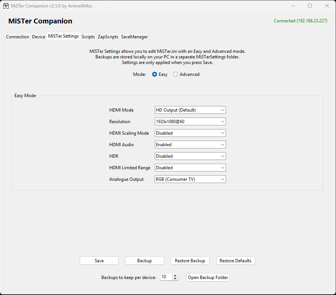Click Restore Defaults button
336x295 pixels.
coord(236,261)
